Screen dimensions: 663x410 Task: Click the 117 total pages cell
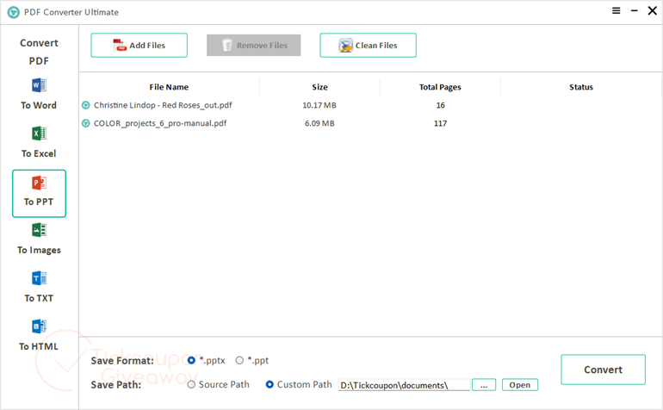click(440, 123)
